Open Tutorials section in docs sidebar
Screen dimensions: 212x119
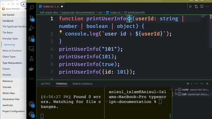(x=7, y=87)
